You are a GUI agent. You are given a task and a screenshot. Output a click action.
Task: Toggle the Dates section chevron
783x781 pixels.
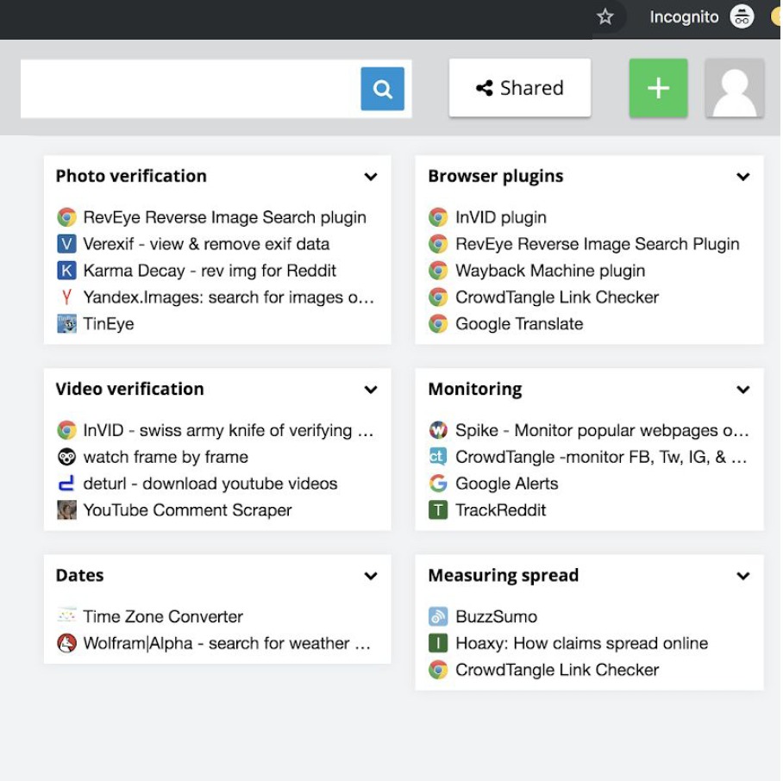pyautogui.click(x=371, y=576)
